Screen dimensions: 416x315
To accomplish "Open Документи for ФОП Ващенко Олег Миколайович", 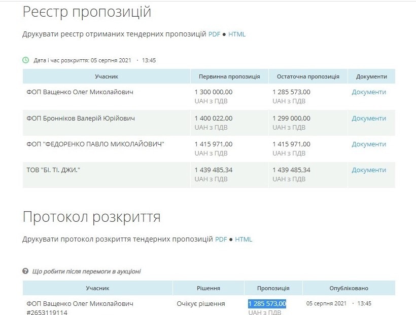I will 369,92.
